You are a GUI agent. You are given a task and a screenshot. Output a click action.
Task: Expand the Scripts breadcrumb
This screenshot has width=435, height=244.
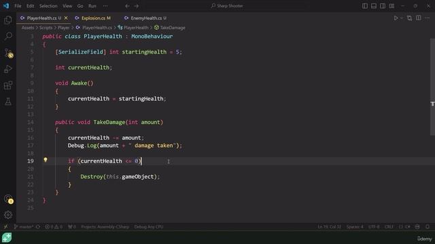pyautogui.click(x=46, y=28)
